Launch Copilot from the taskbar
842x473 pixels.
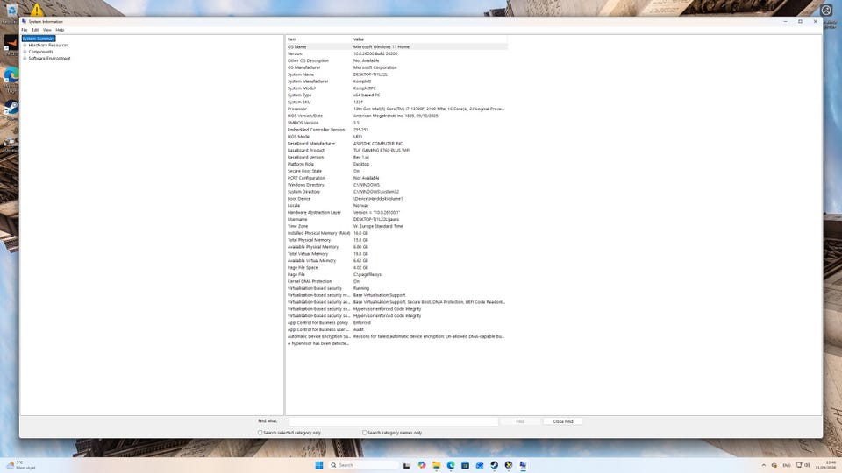coord(422,465)
